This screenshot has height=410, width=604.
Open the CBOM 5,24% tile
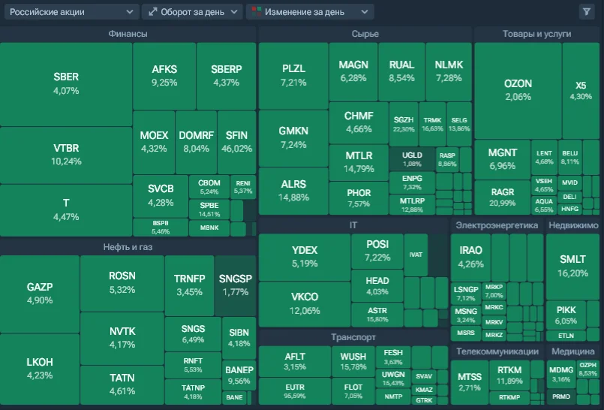point(209,187)
